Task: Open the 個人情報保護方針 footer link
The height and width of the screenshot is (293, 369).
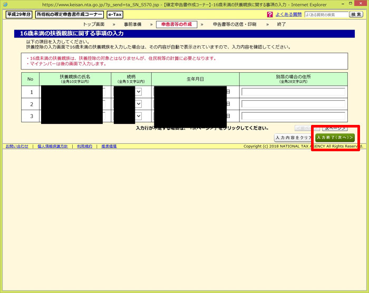Action: tap(53, 147)
